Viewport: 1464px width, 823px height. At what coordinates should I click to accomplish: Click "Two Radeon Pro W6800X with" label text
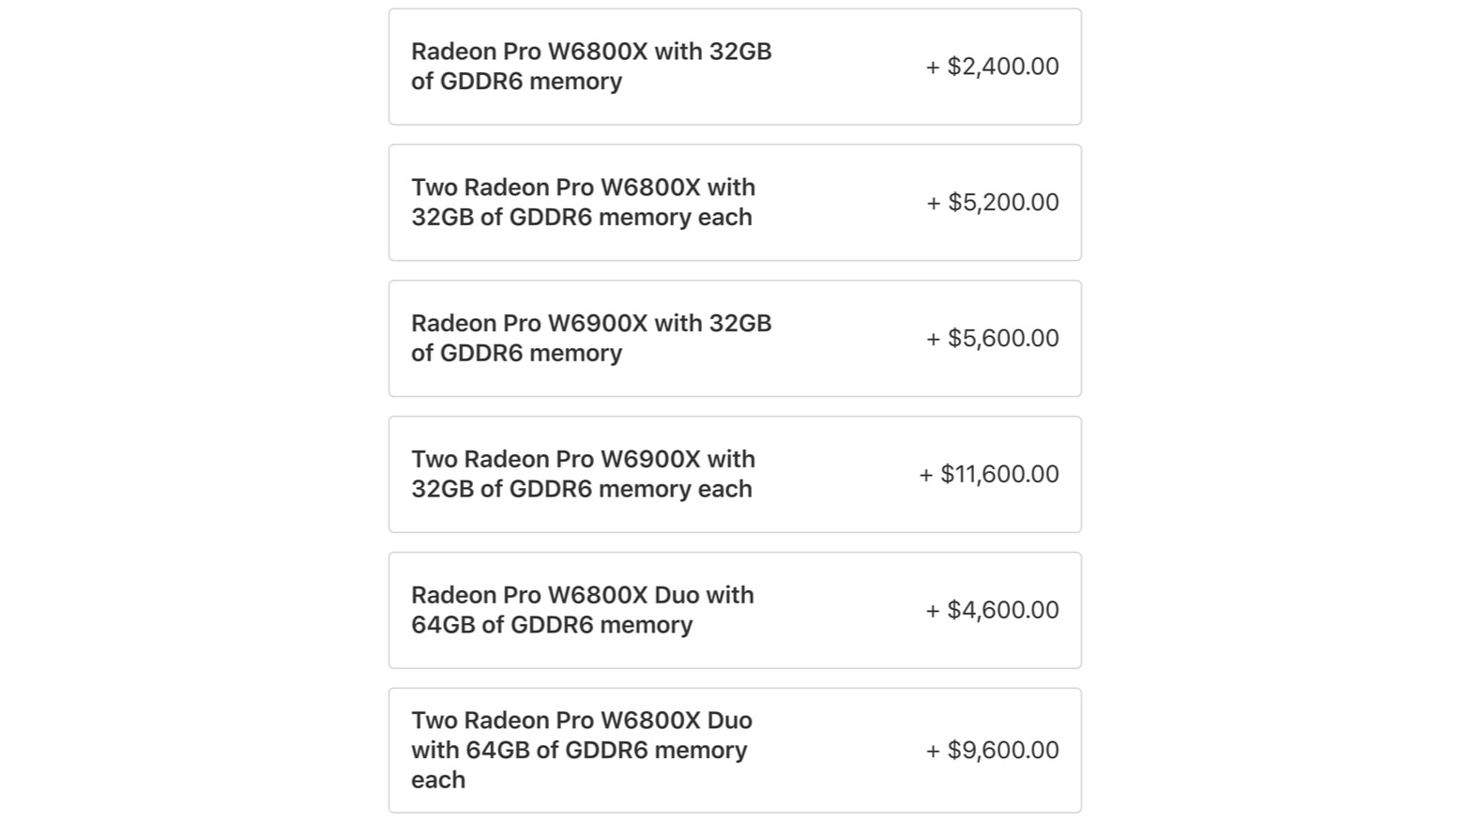point(583,188)
